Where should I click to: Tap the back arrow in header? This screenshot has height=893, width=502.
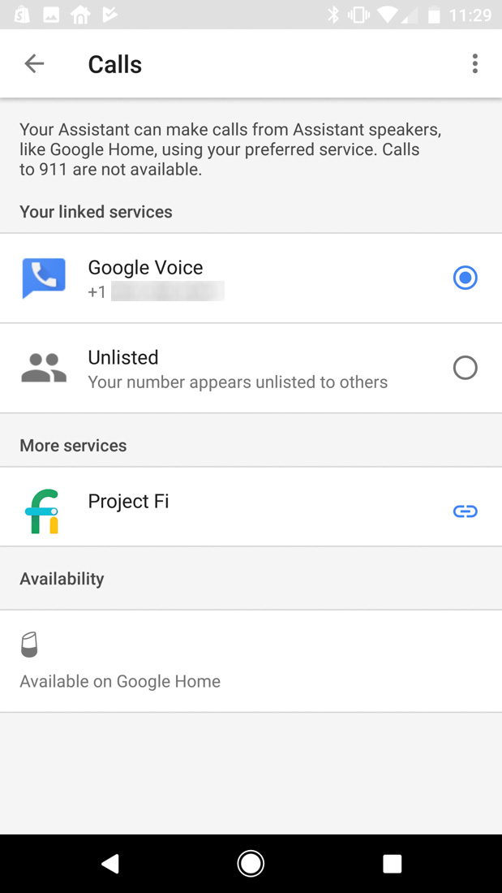[x=34, y=63]
